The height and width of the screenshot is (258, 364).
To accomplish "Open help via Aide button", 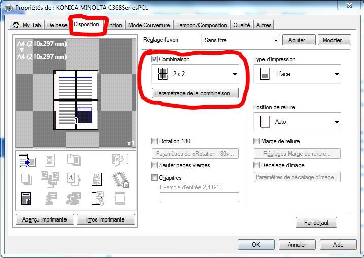I will pyautogui.click(x=338, y=244).
